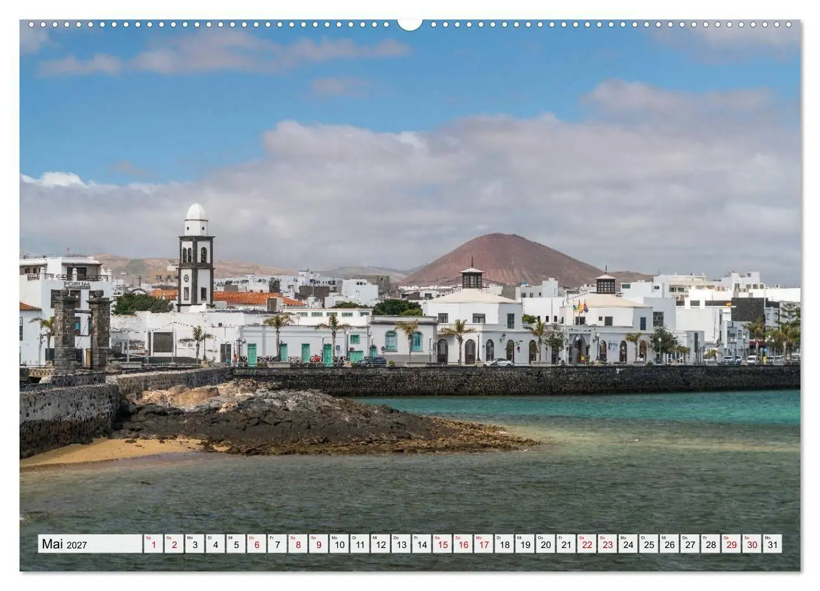
Task: Select day 28 cell
Action: 710,544
